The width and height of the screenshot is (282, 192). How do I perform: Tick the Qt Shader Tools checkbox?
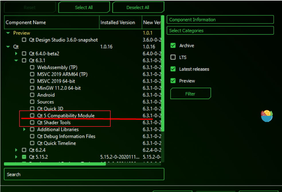point(32,122)
